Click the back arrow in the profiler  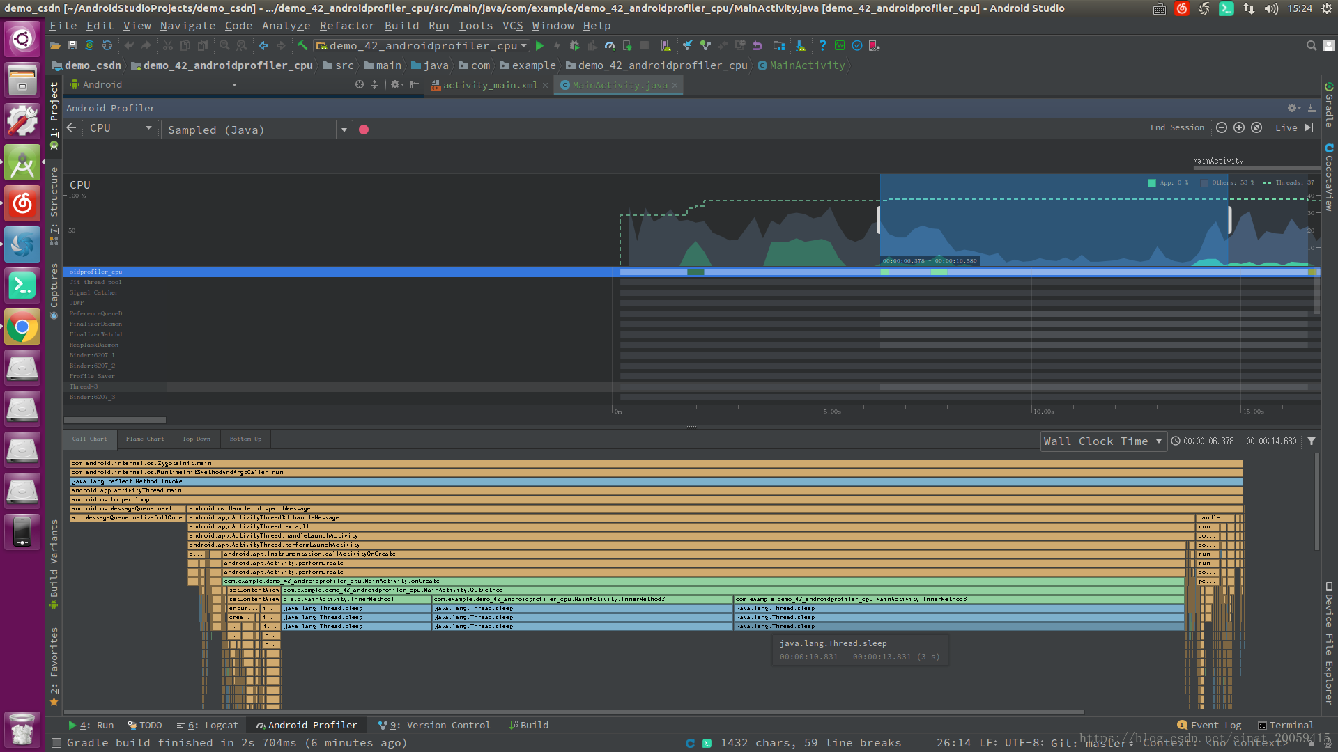pos(71,128)
